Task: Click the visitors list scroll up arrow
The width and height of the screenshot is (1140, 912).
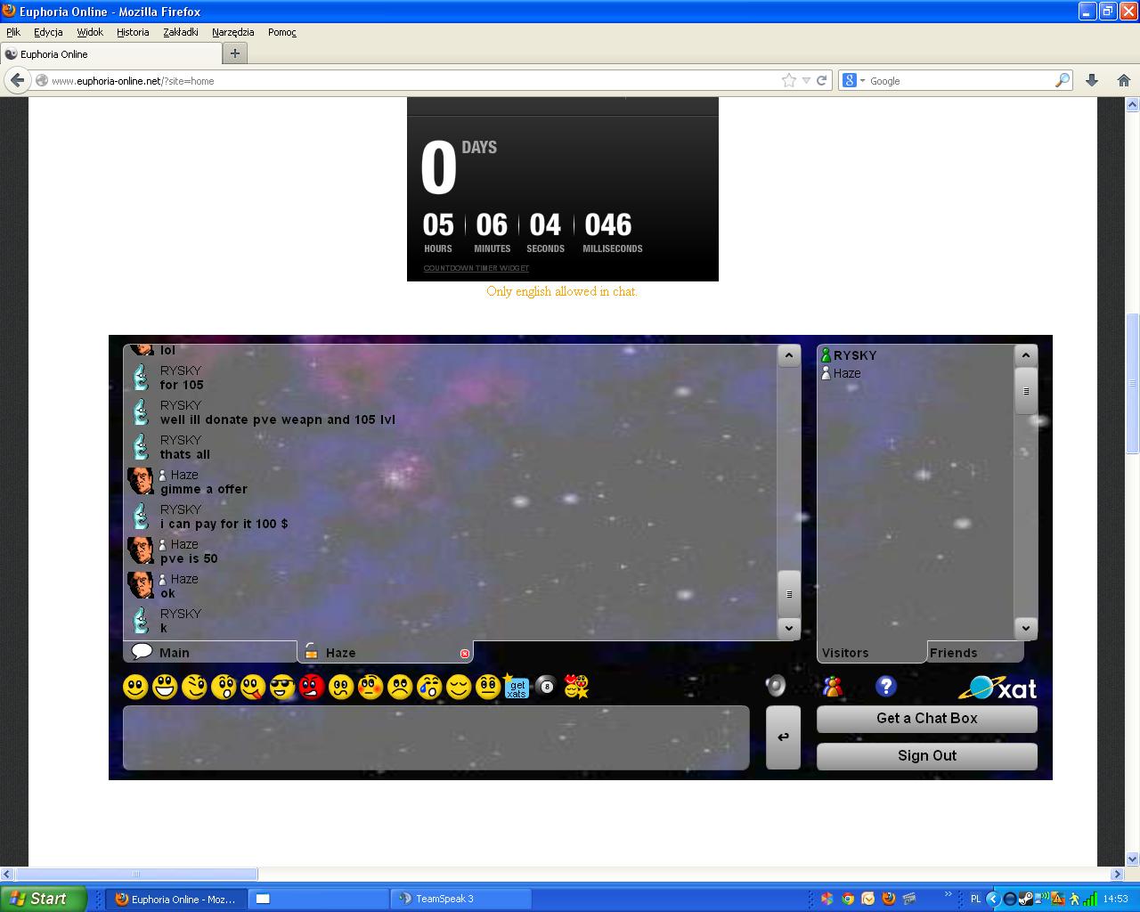Action: [1026, 356]
